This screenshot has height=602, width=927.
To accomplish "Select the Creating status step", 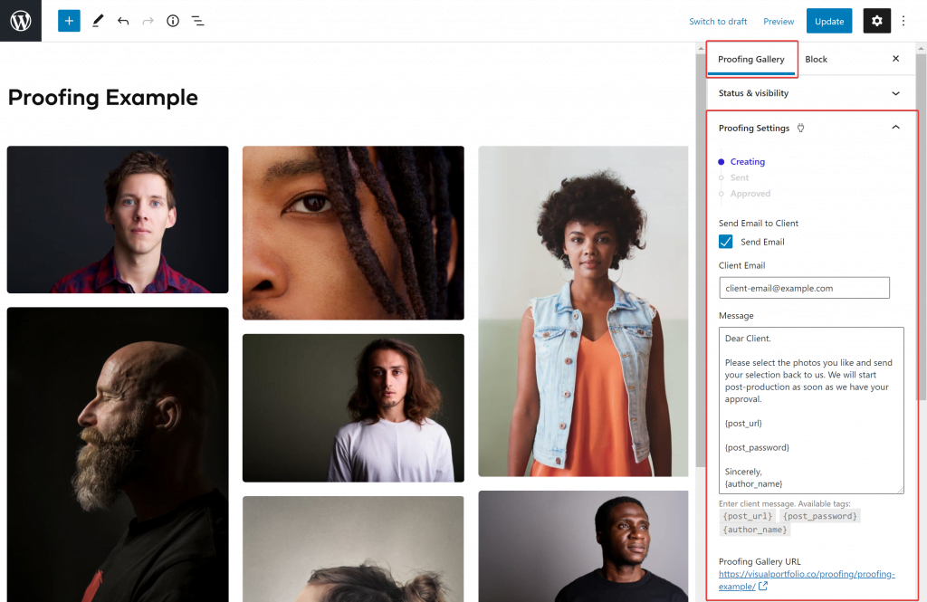I will (x=747, y=161).
